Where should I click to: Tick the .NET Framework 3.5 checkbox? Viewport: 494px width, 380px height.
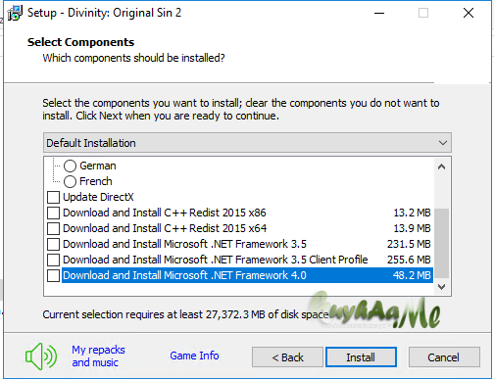53,244
